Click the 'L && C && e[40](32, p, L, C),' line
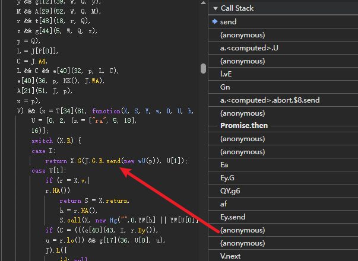Image resolution: width=358 pixels, height=261 pixels. pyautogui.click(x=68, y=71)
